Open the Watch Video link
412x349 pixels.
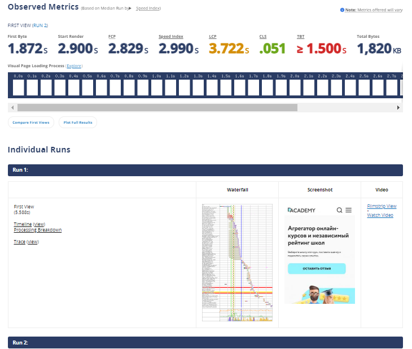(380, 215)
